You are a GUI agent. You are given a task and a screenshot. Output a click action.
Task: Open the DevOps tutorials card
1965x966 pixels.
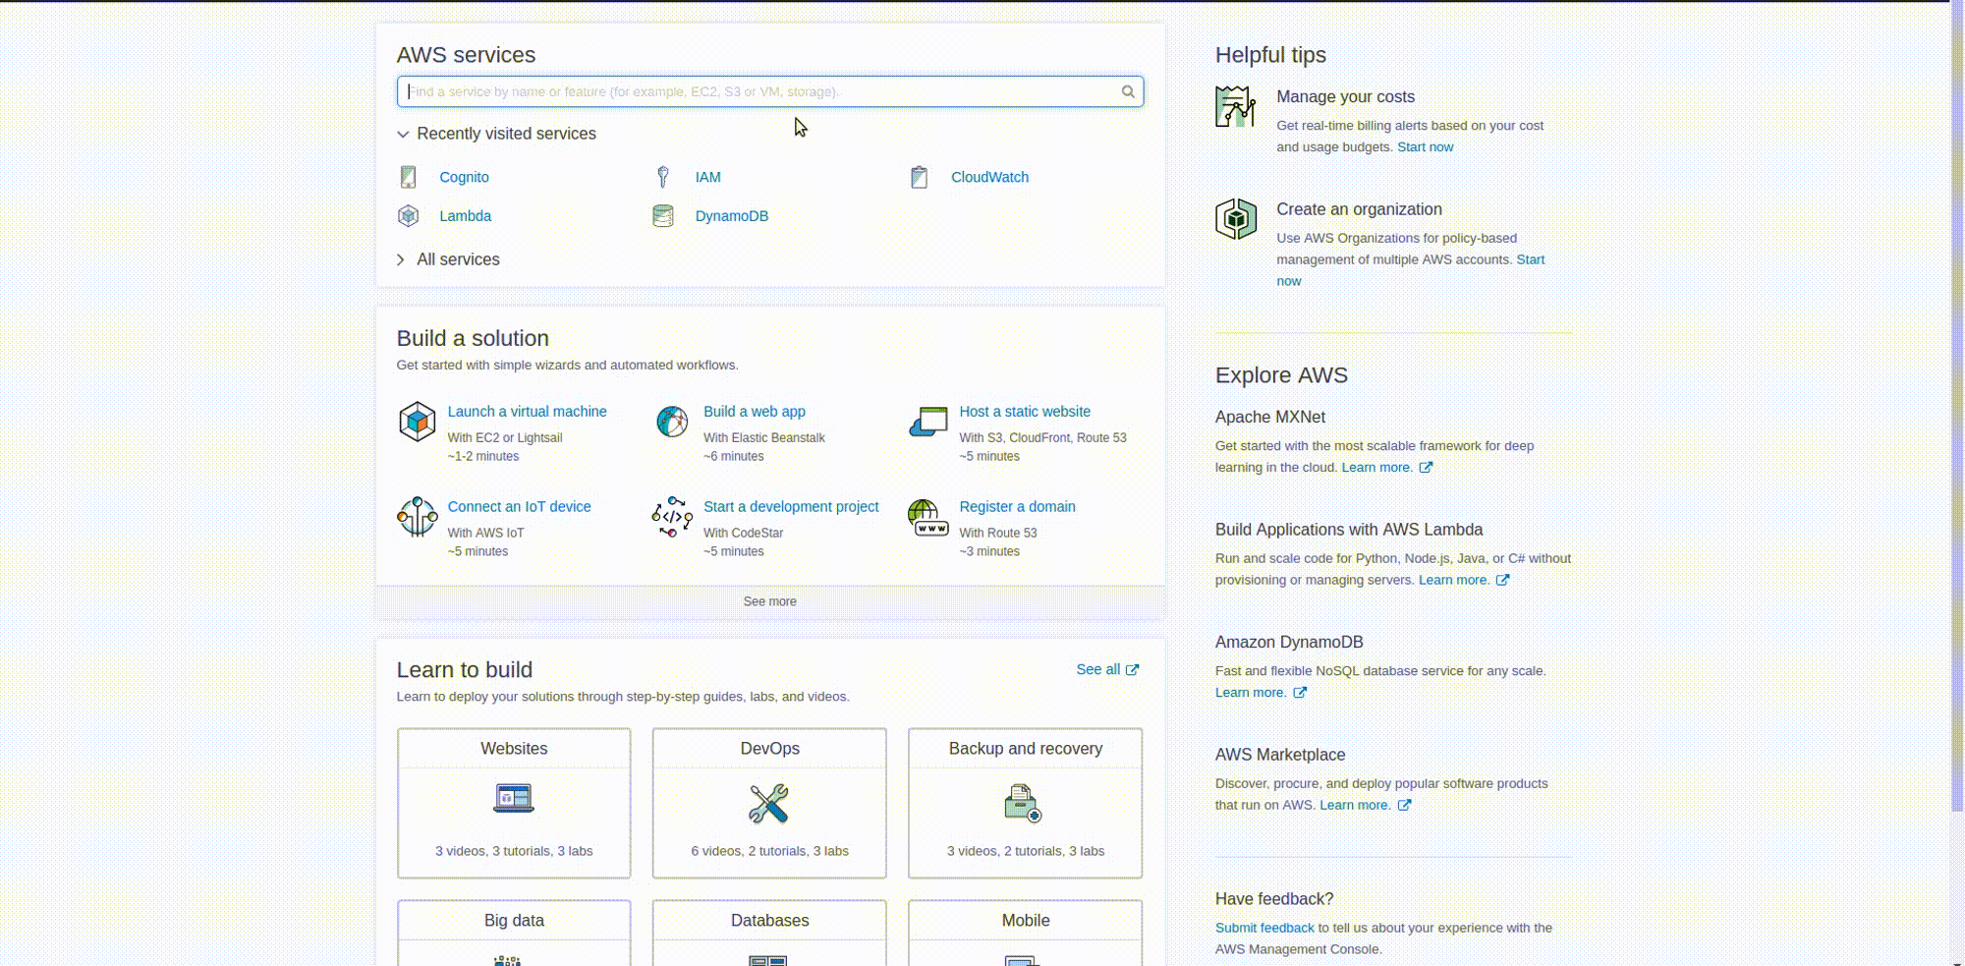coord(769,803)
